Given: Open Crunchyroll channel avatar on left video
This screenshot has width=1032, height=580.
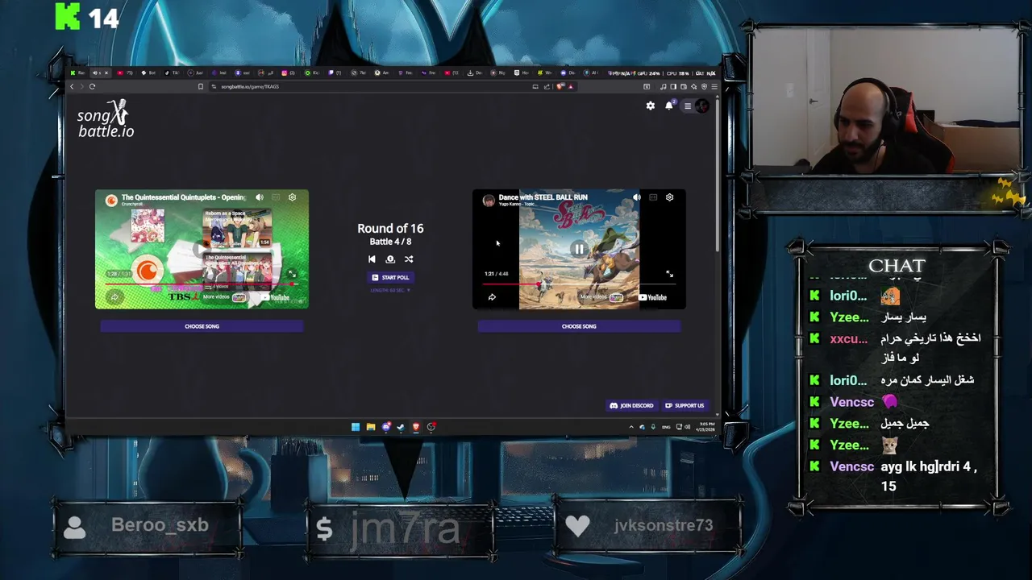Looking at the screenshot, I should [111, 200].
